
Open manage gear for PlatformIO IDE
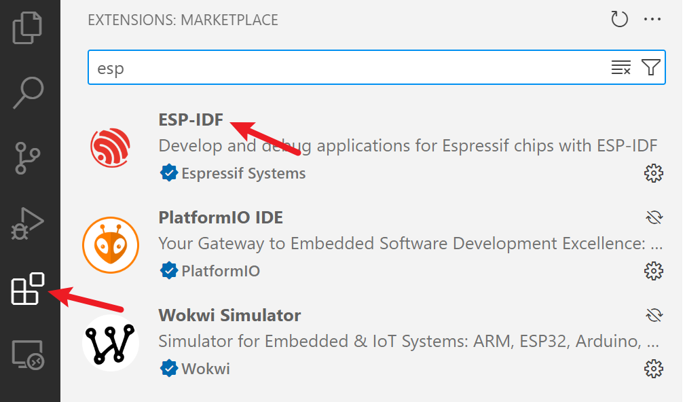click(x=654, y=271)
